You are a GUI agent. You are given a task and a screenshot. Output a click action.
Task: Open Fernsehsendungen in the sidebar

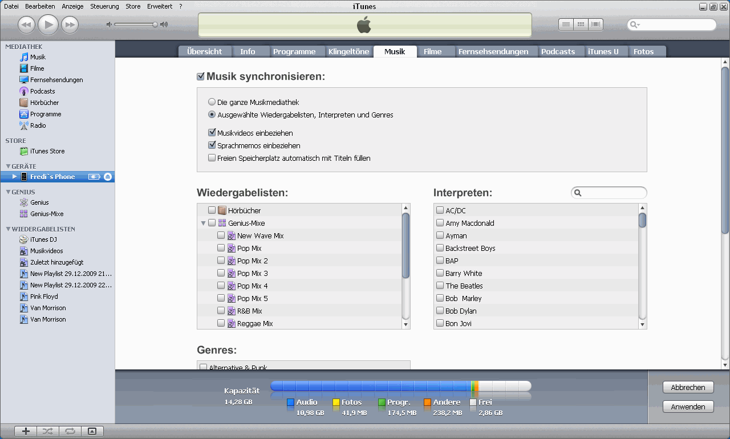tap(56, 80)
